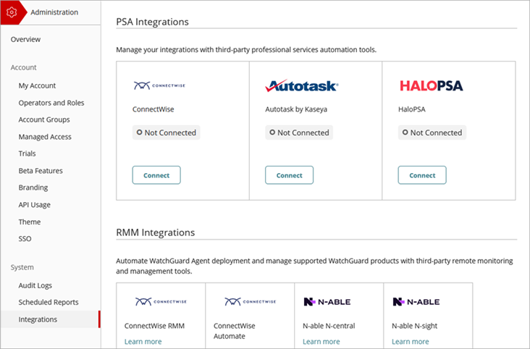Connect the ConnectWise integration
The image size is (530, 349).
pyautogui.click(x=156, y=175)
